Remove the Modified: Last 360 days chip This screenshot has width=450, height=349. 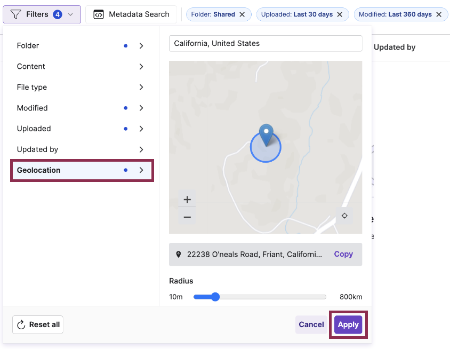click(x=439, y=14)
